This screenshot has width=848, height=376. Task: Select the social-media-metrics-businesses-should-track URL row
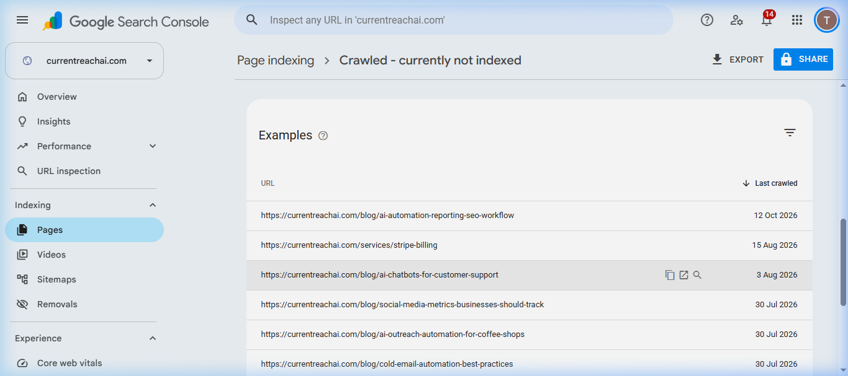tap(530, 305)
